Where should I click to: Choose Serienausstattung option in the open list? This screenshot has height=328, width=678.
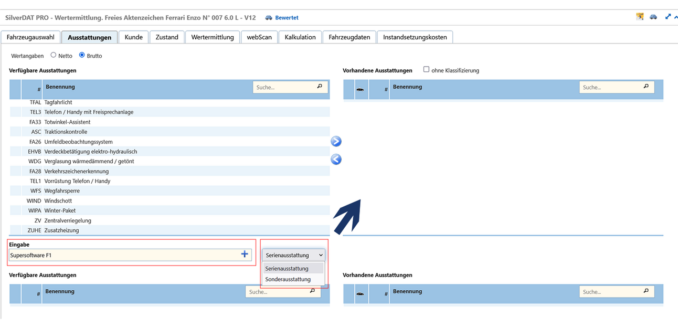287,268
